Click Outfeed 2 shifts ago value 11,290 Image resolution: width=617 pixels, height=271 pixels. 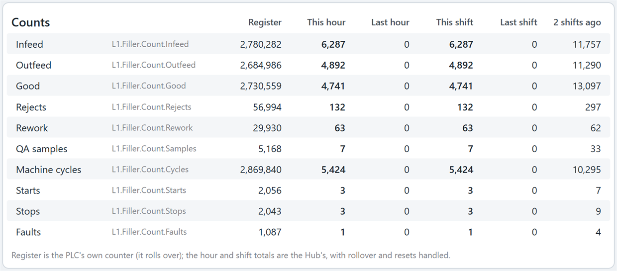tap(587, 65)
